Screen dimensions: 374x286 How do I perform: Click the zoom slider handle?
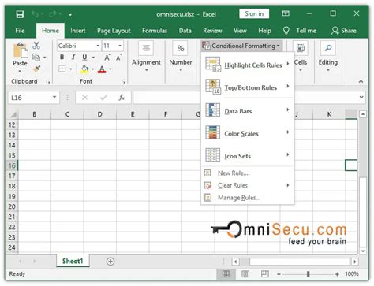308,274
